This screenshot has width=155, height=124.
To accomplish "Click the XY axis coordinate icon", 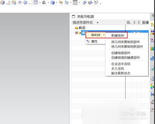I will point(96,2).
